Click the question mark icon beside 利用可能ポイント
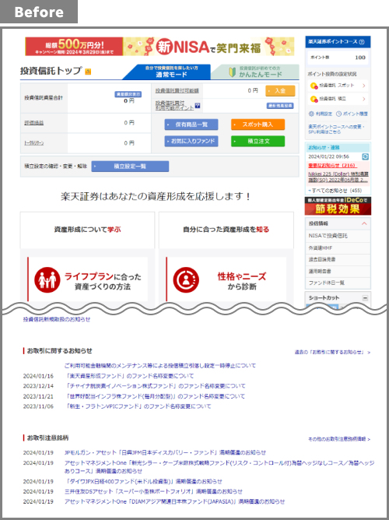 pyautogui.click(x=198, y=106)
